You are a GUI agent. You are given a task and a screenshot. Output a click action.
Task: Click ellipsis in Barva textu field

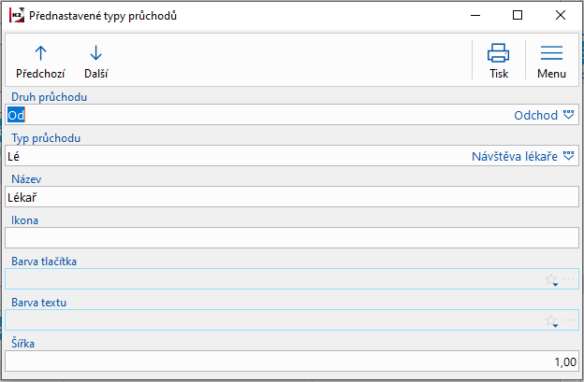pyautogui.click(x=567, y=320)
